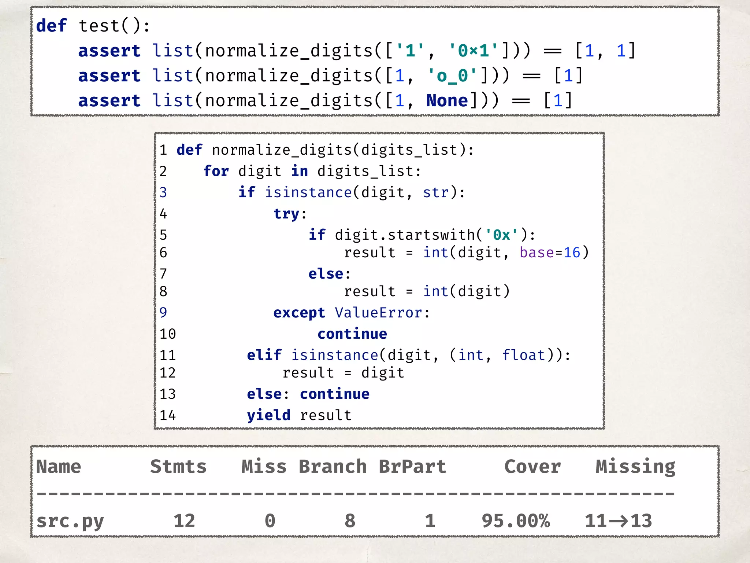Click the blue line number 9
750x563 pixels.
(x=163, y=313)
